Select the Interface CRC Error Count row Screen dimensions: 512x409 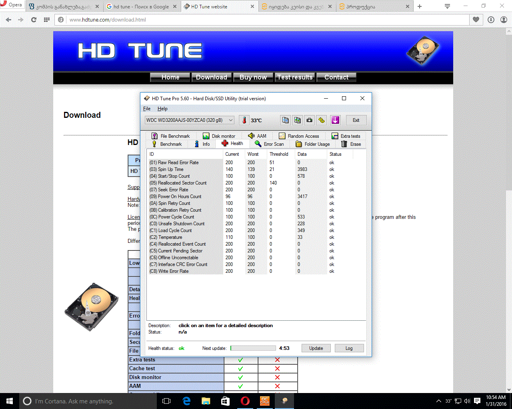point(250,264)
